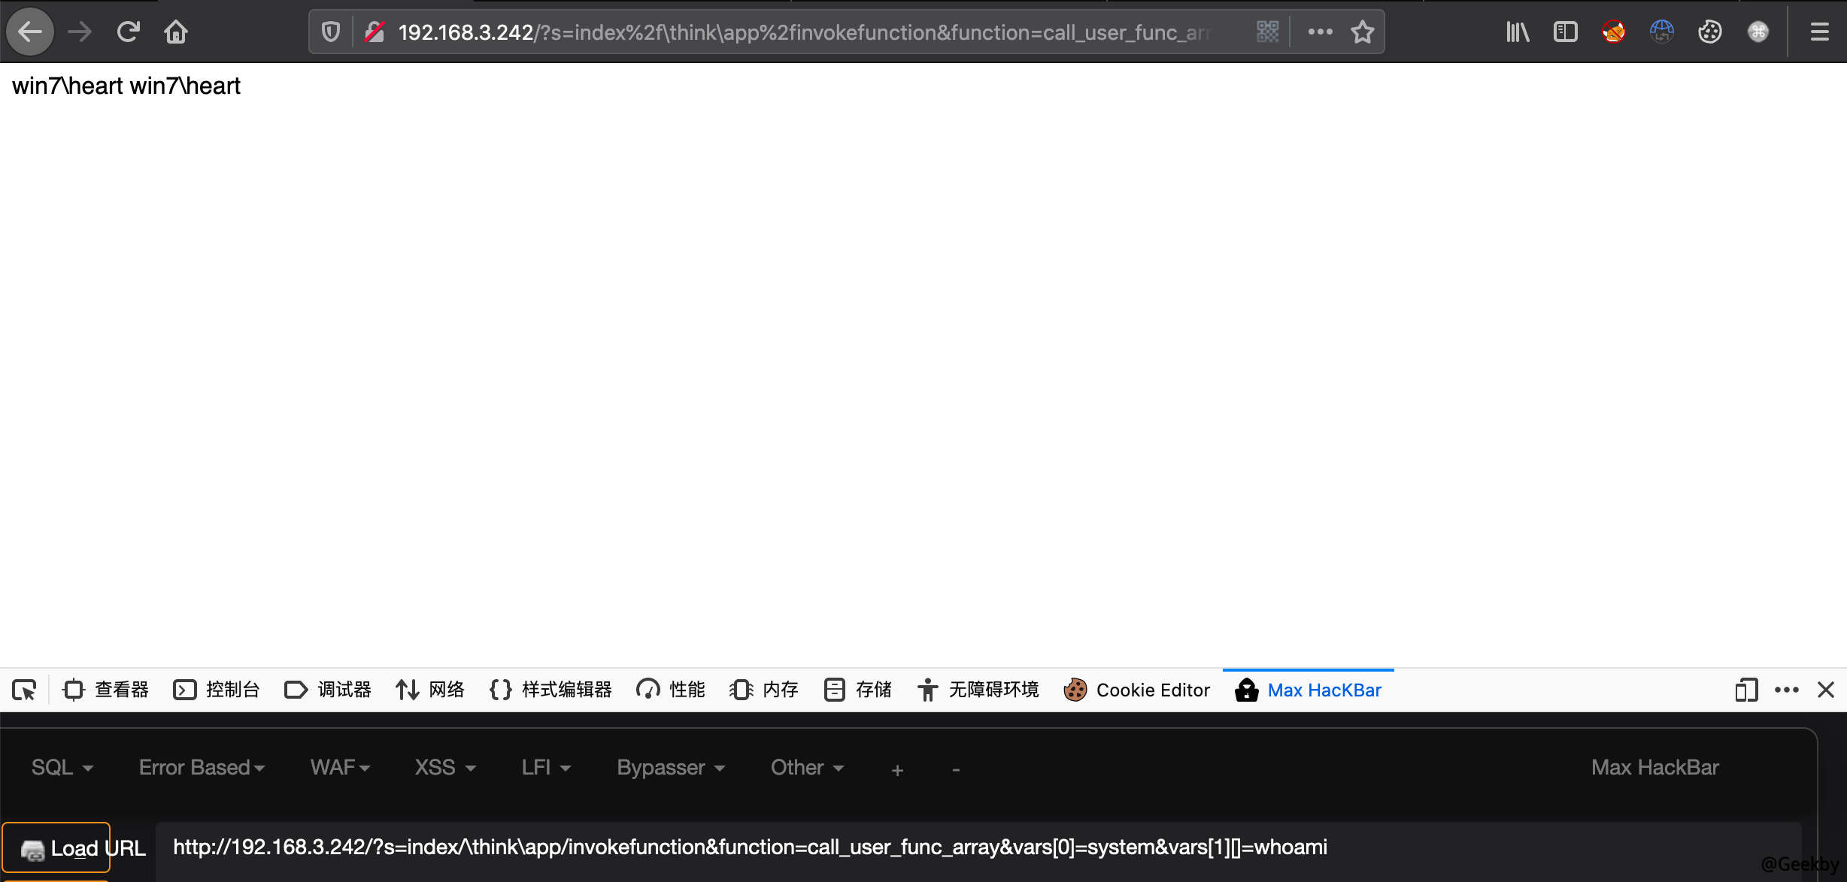The image size is (1847, 882).
Task: Expand the SQL injection payload dropdown
Action: point(62,767)
